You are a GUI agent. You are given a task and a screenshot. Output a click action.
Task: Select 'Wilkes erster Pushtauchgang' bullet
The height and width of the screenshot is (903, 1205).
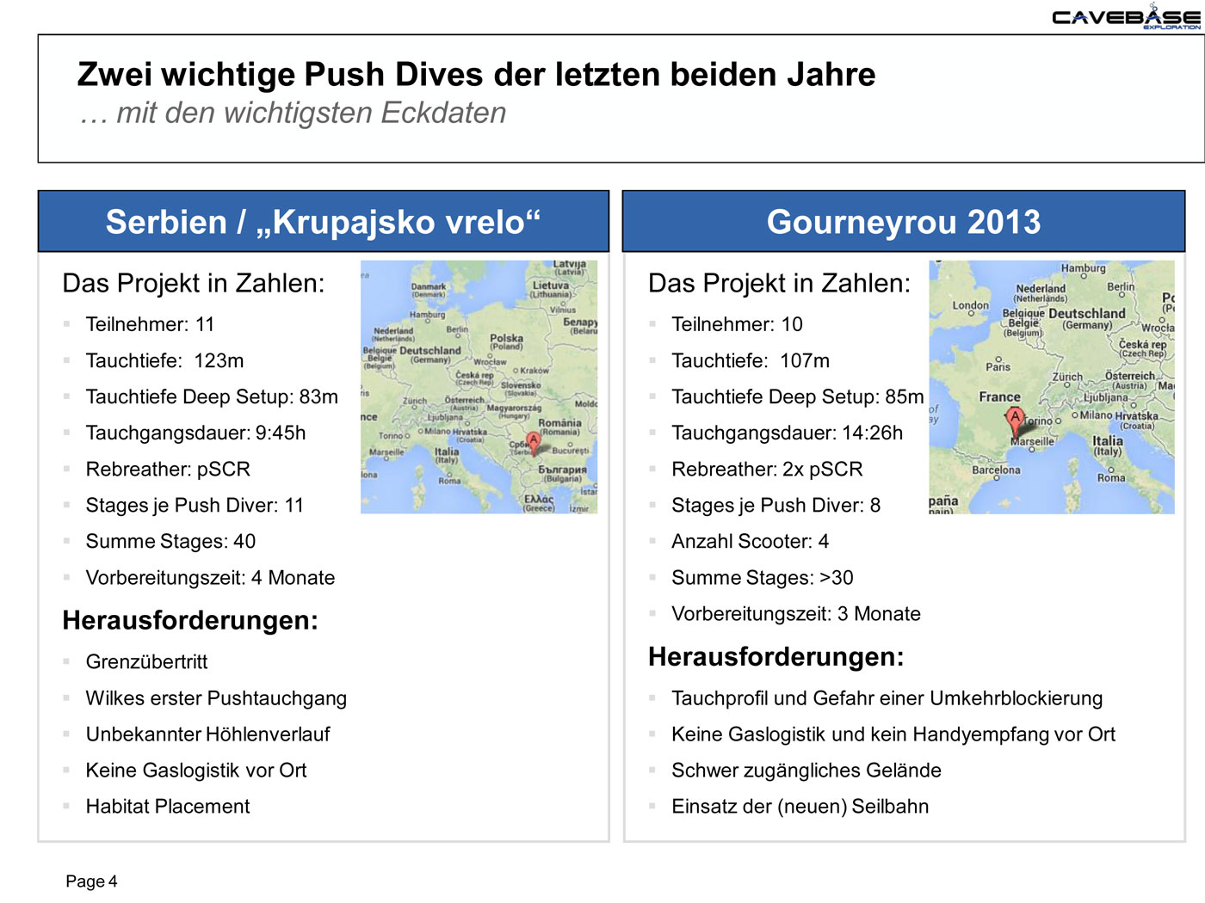click(216, 697)
